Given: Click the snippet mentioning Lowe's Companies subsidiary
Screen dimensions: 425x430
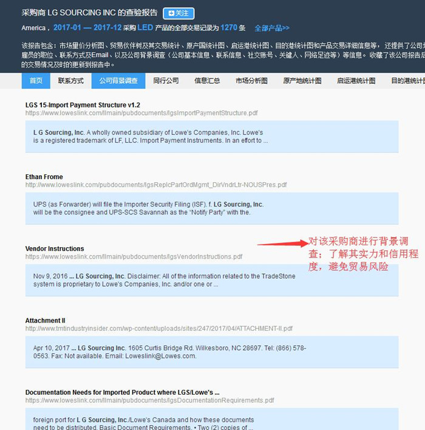Looking at the screenshot, I should coord(212,137).
